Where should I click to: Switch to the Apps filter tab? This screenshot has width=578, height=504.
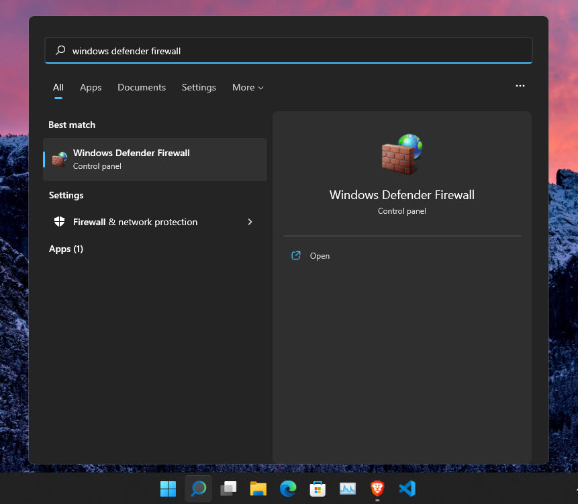pyautogui.click(x=91, y=87)
